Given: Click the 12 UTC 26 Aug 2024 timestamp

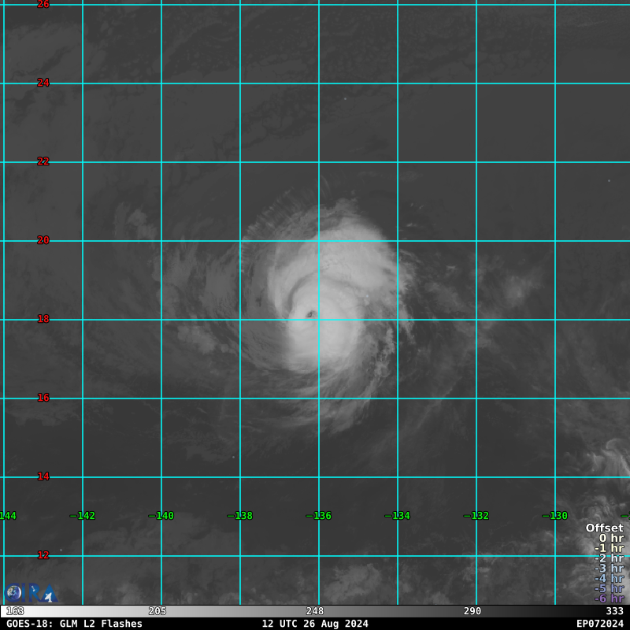Looking at the screenshot, I should pyautogui.click(x=315, y=624).
